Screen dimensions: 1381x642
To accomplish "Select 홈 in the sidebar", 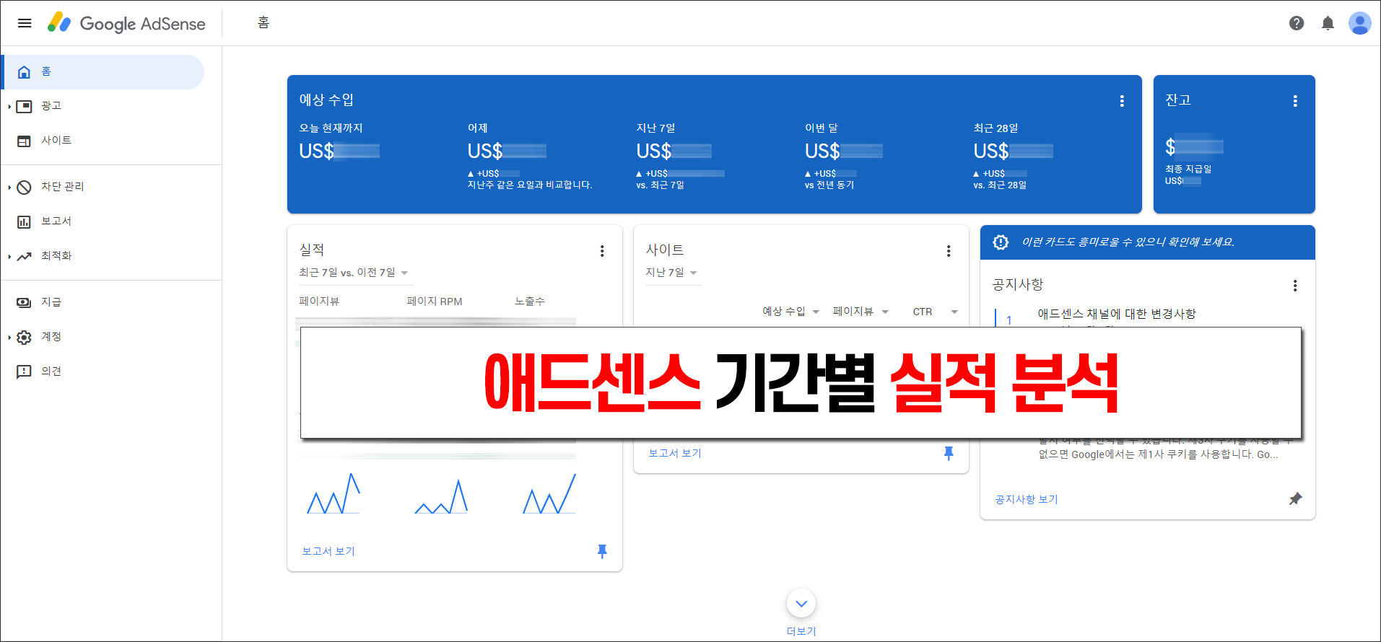I will [103, 71].
